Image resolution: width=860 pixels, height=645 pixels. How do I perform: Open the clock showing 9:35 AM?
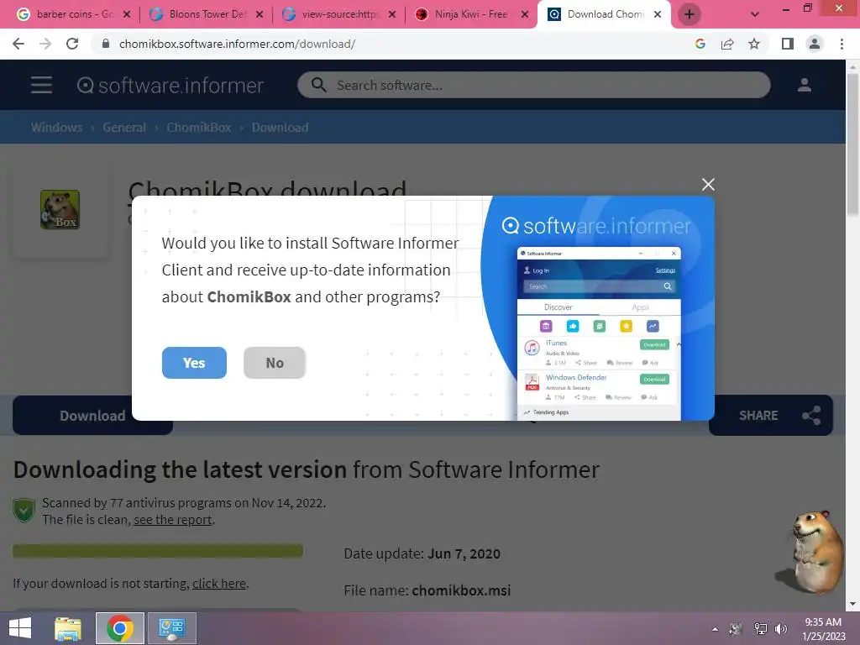823,629
